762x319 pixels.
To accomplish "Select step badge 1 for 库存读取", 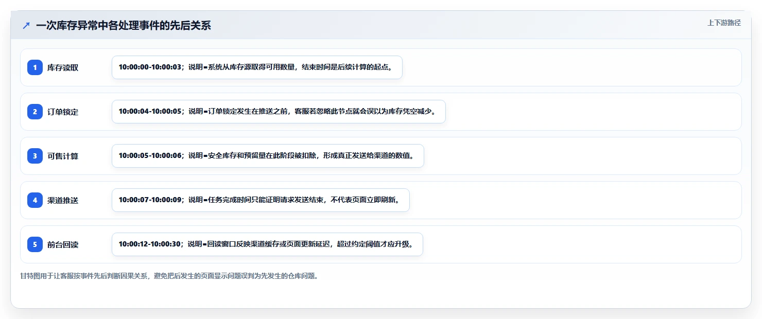I will [35, 67].
